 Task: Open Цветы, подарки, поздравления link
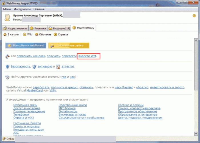point(140,118)
